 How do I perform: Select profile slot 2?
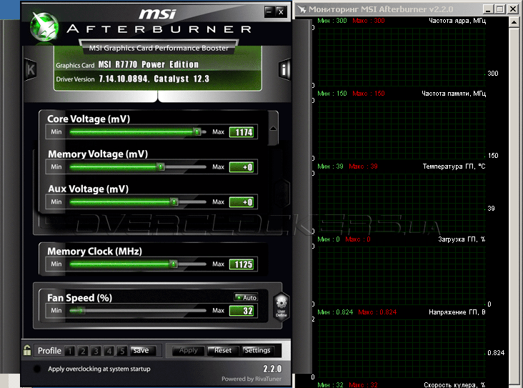point(83,351)
